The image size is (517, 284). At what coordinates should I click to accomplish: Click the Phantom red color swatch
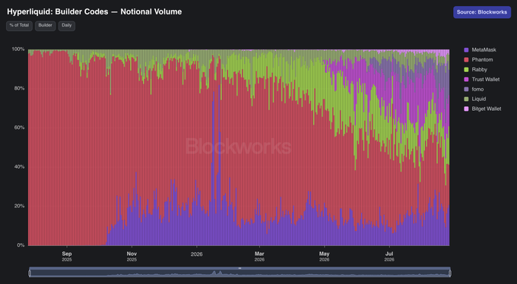(466, 60)
